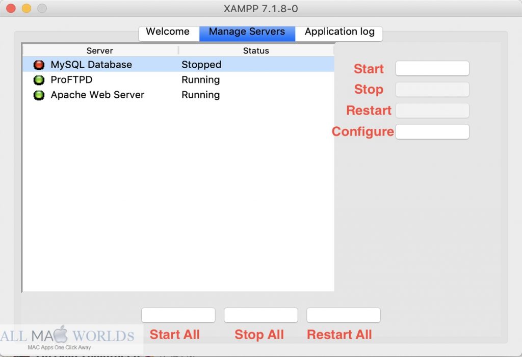Minimize the XAMPP window with the yellow button
This screenshot has height=357, width=522.
click(27, 8)
